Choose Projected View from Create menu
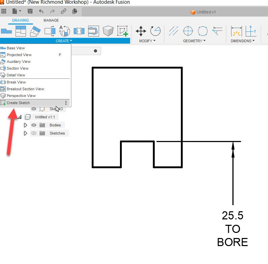Image resolution: width=268 pixels, height=264 pixels. click(35, 55)
